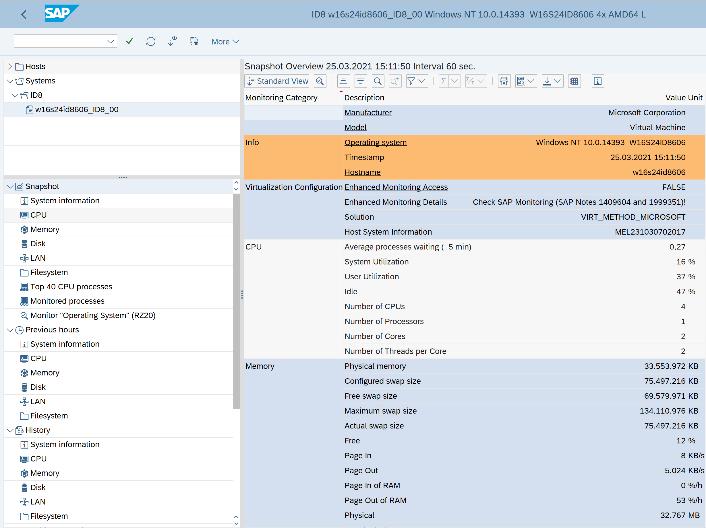Click the SAP back arrow
Image resolution: width=706 pixels, height=528 pixels.
(24, 14)
